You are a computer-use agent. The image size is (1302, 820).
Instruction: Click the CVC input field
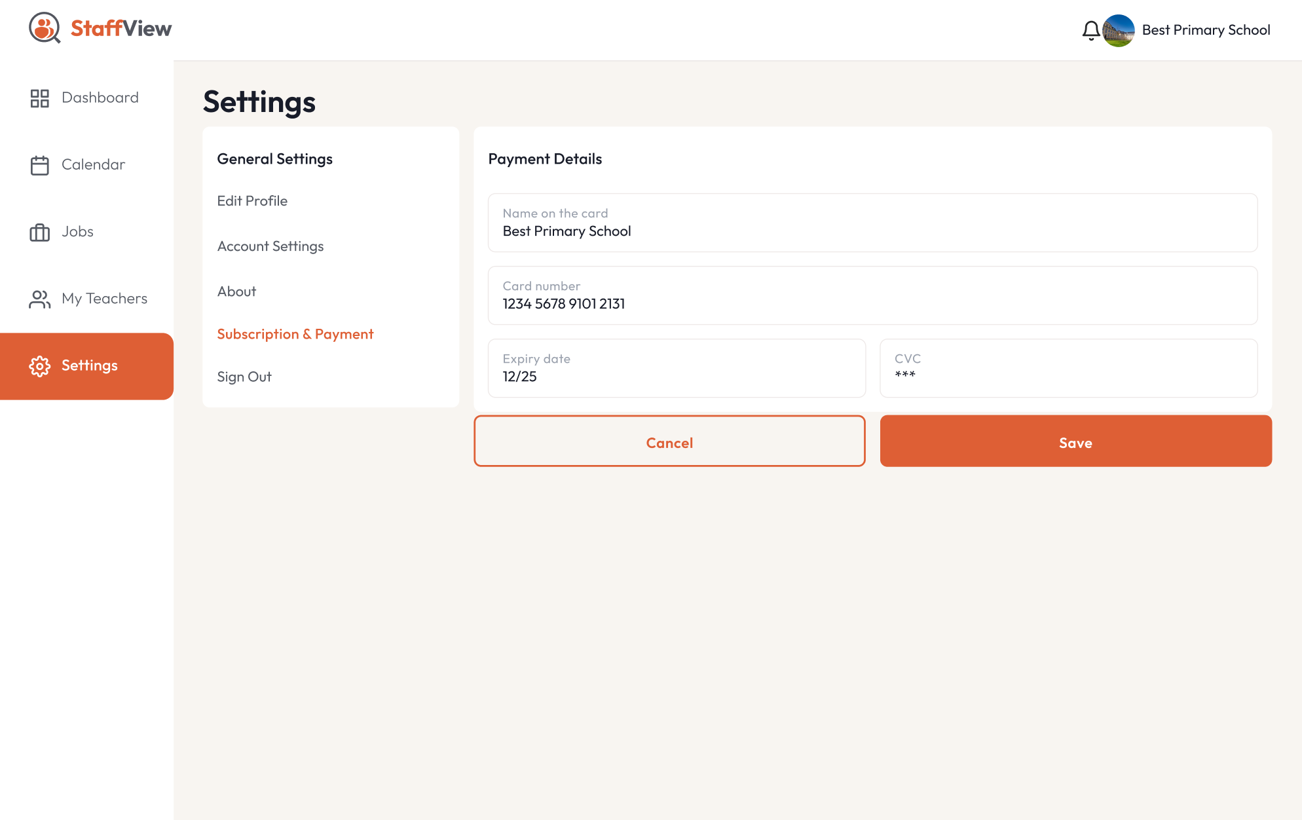(1068, 369)
